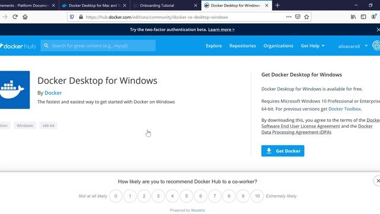Rate recommendation 6 in the survey
380x214 pixels.
201,196
